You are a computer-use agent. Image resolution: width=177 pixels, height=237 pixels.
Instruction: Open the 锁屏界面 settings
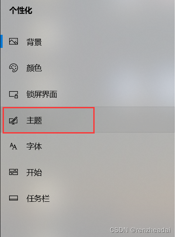(x=42, y=94)
